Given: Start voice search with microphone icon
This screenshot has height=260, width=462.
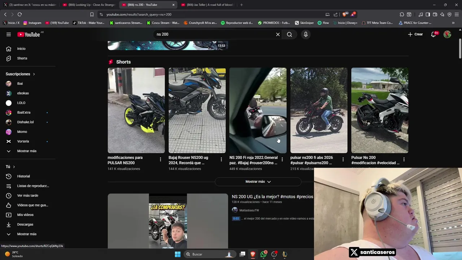Looking at the screenshot, I should pyautogui.click(x=306, y=34).
